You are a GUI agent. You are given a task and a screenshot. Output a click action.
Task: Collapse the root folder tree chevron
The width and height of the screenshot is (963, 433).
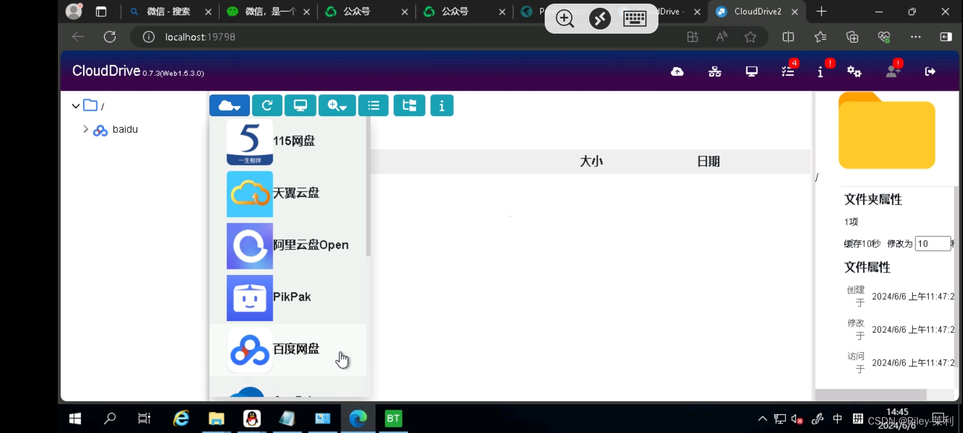point(75,106)
